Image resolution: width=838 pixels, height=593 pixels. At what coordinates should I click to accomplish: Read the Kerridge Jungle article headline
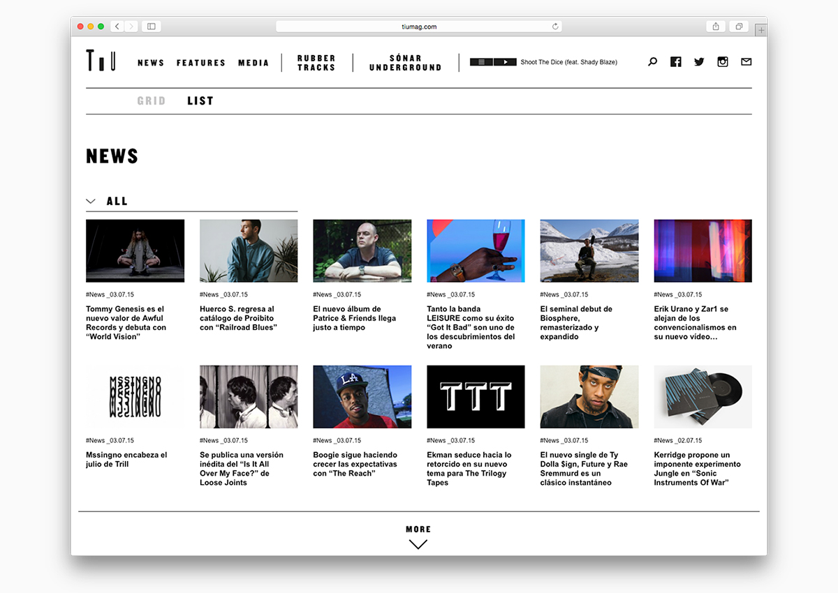(x=697, y=468)
